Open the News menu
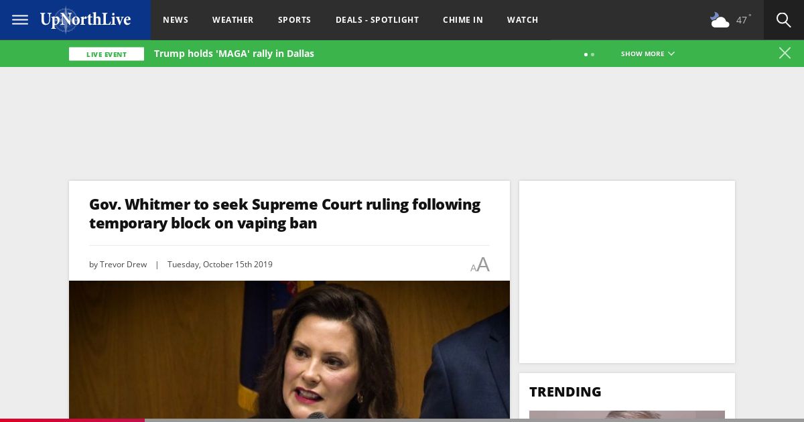 [x=176, y=20]
